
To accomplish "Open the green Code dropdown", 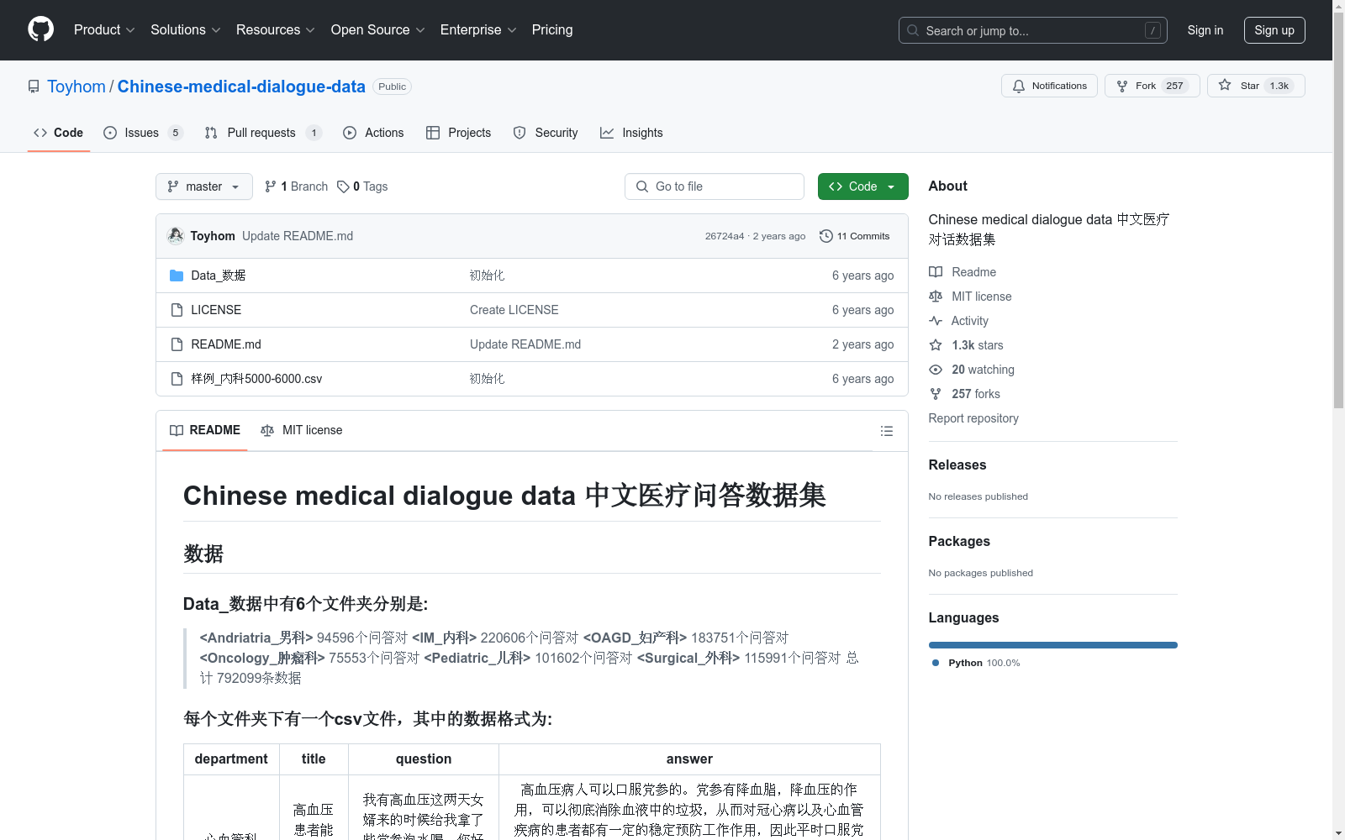I will (862, 186).
